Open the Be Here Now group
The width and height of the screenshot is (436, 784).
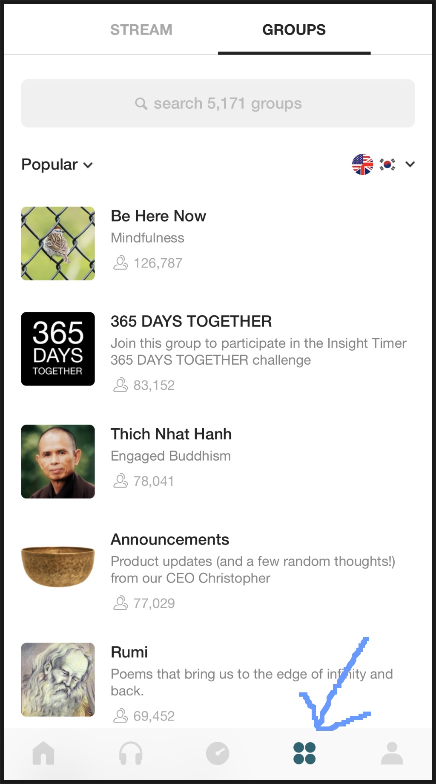(158, 216)
